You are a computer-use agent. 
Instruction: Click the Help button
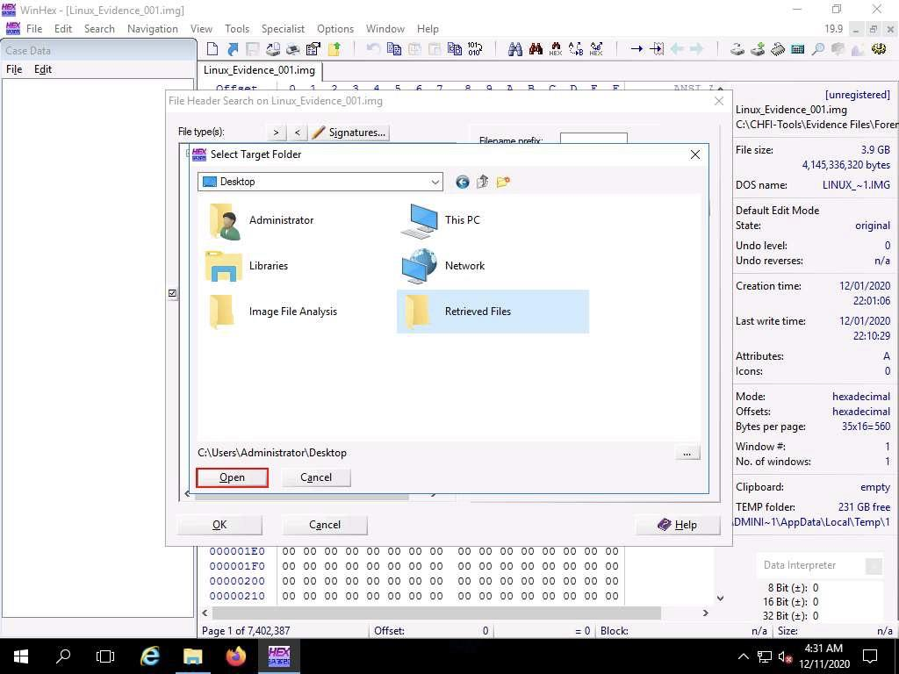679,525
